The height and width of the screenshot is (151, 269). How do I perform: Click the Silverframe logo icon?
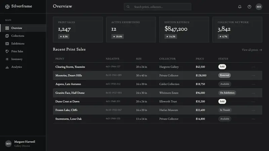pyautogui.click(x=7, y=6)
